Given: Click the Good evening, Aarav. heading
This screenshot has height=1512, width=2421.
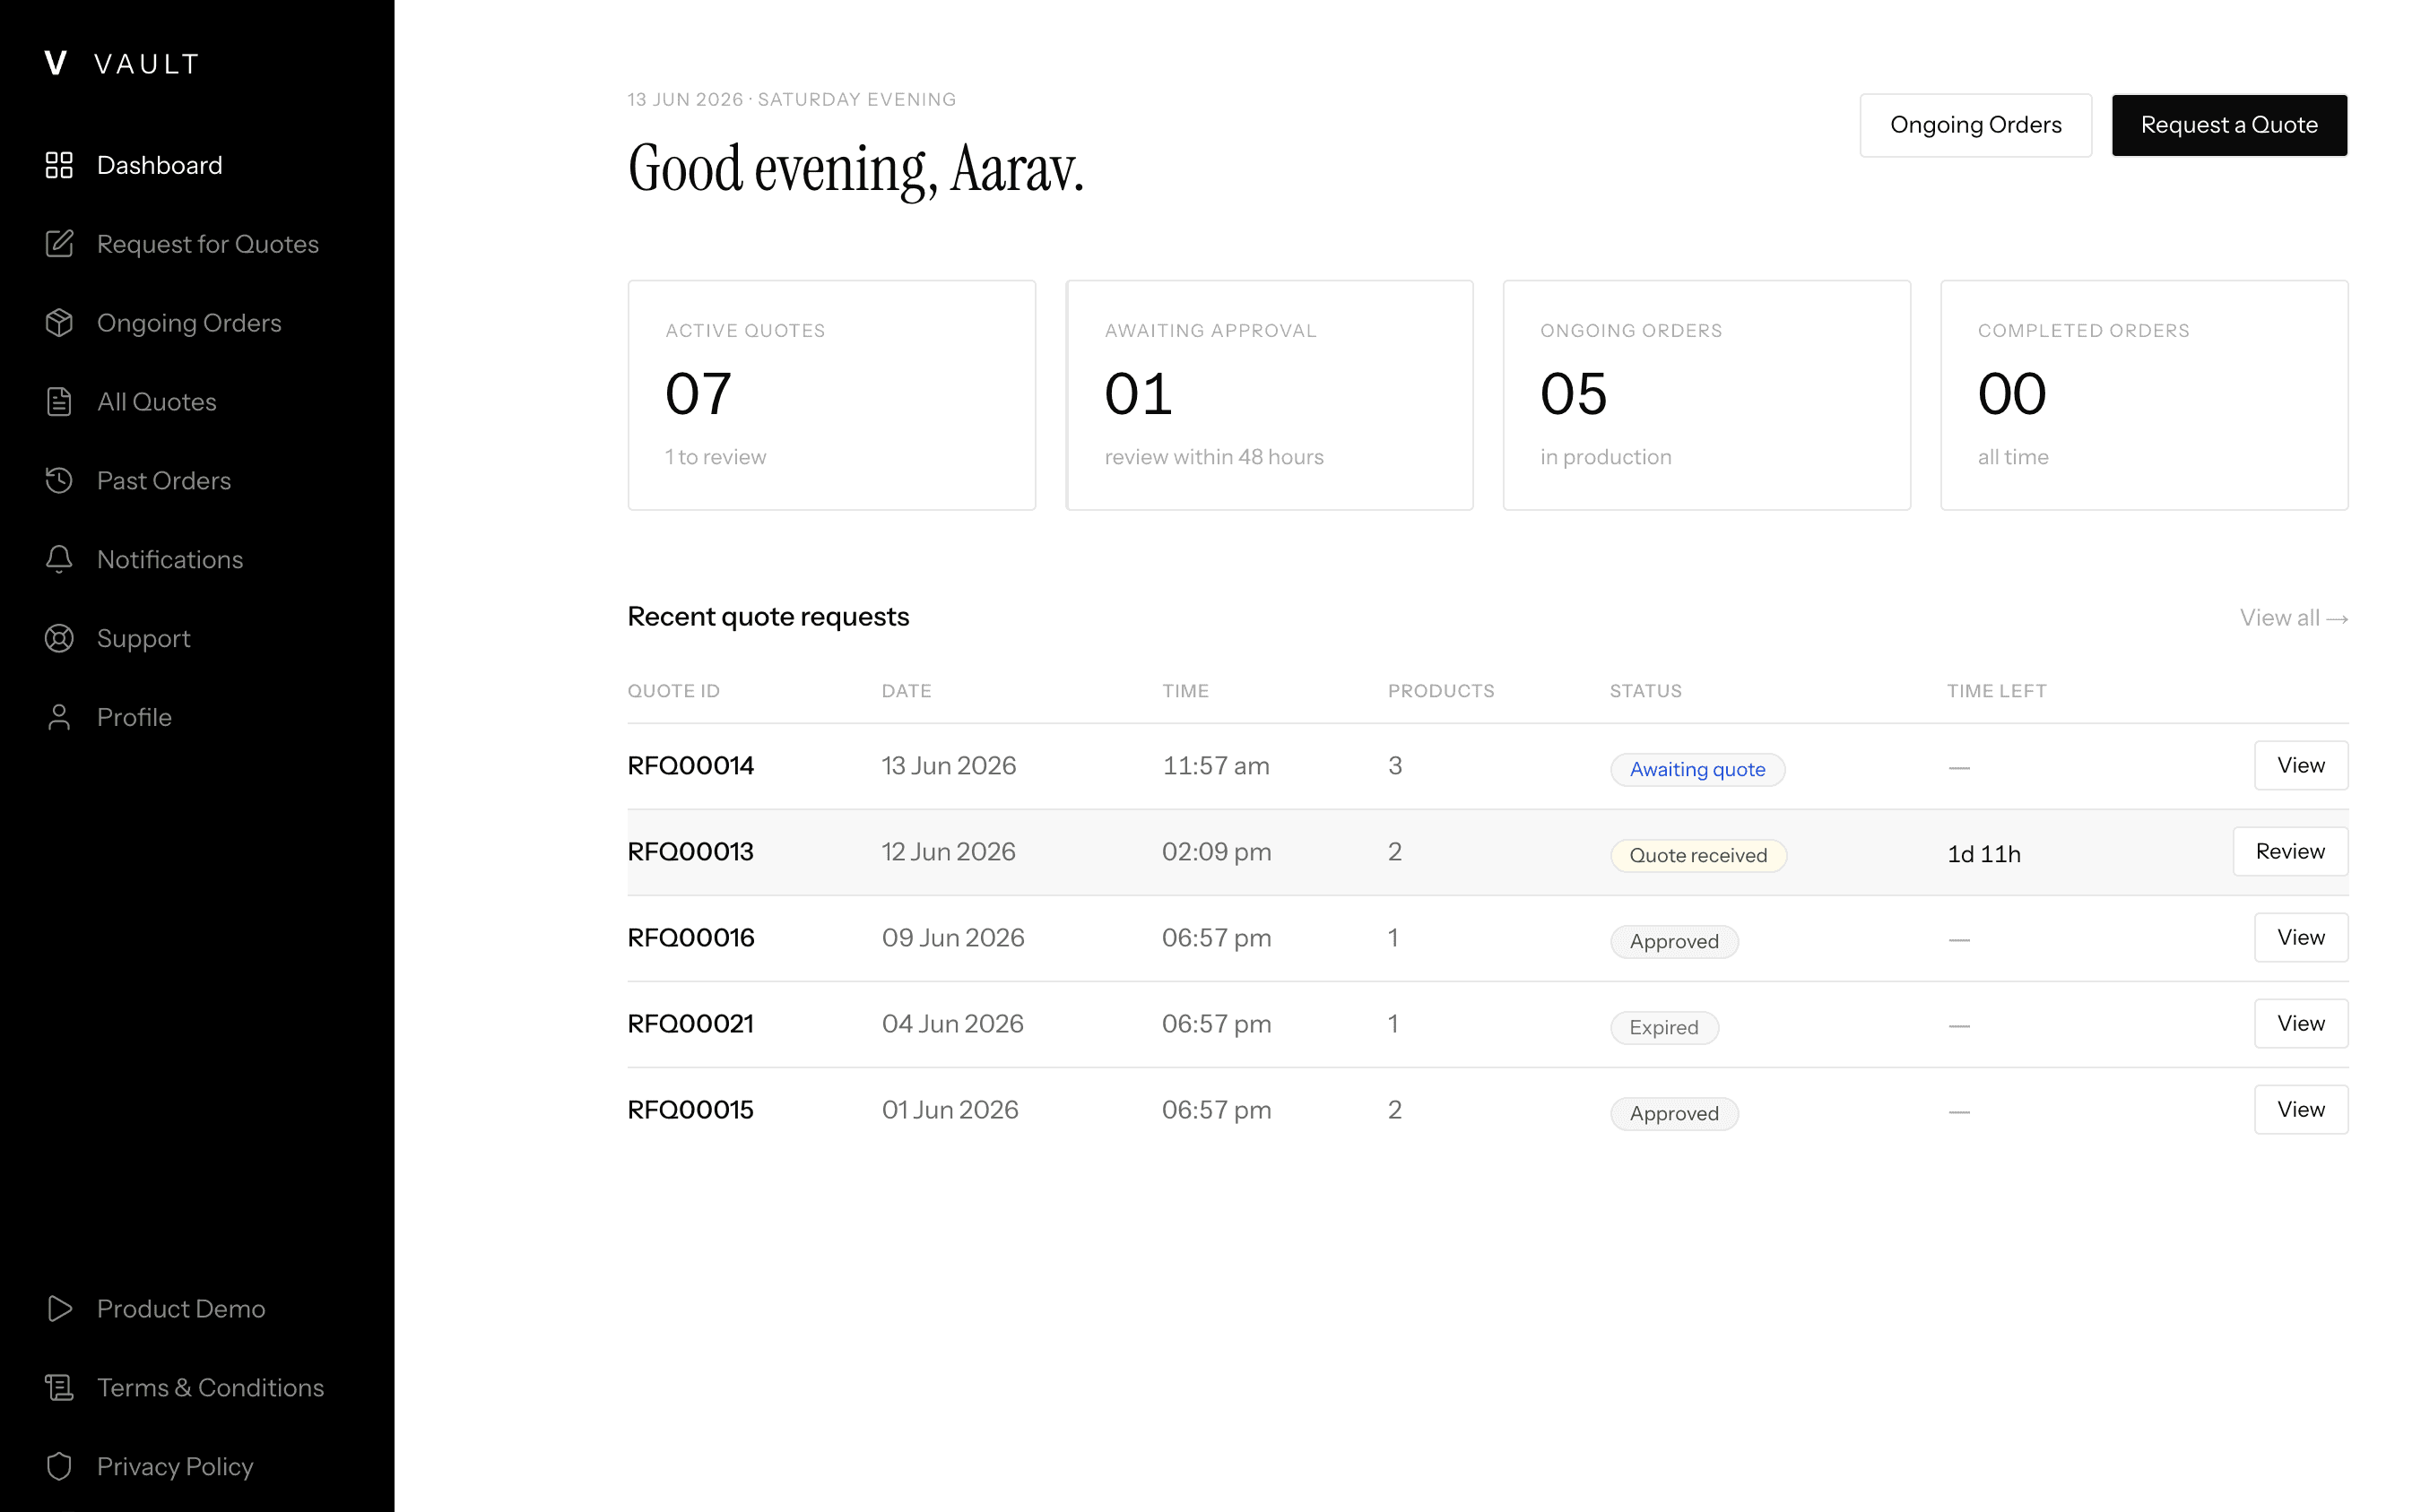Looking at the screenshot, I should (x=855, y=169).
